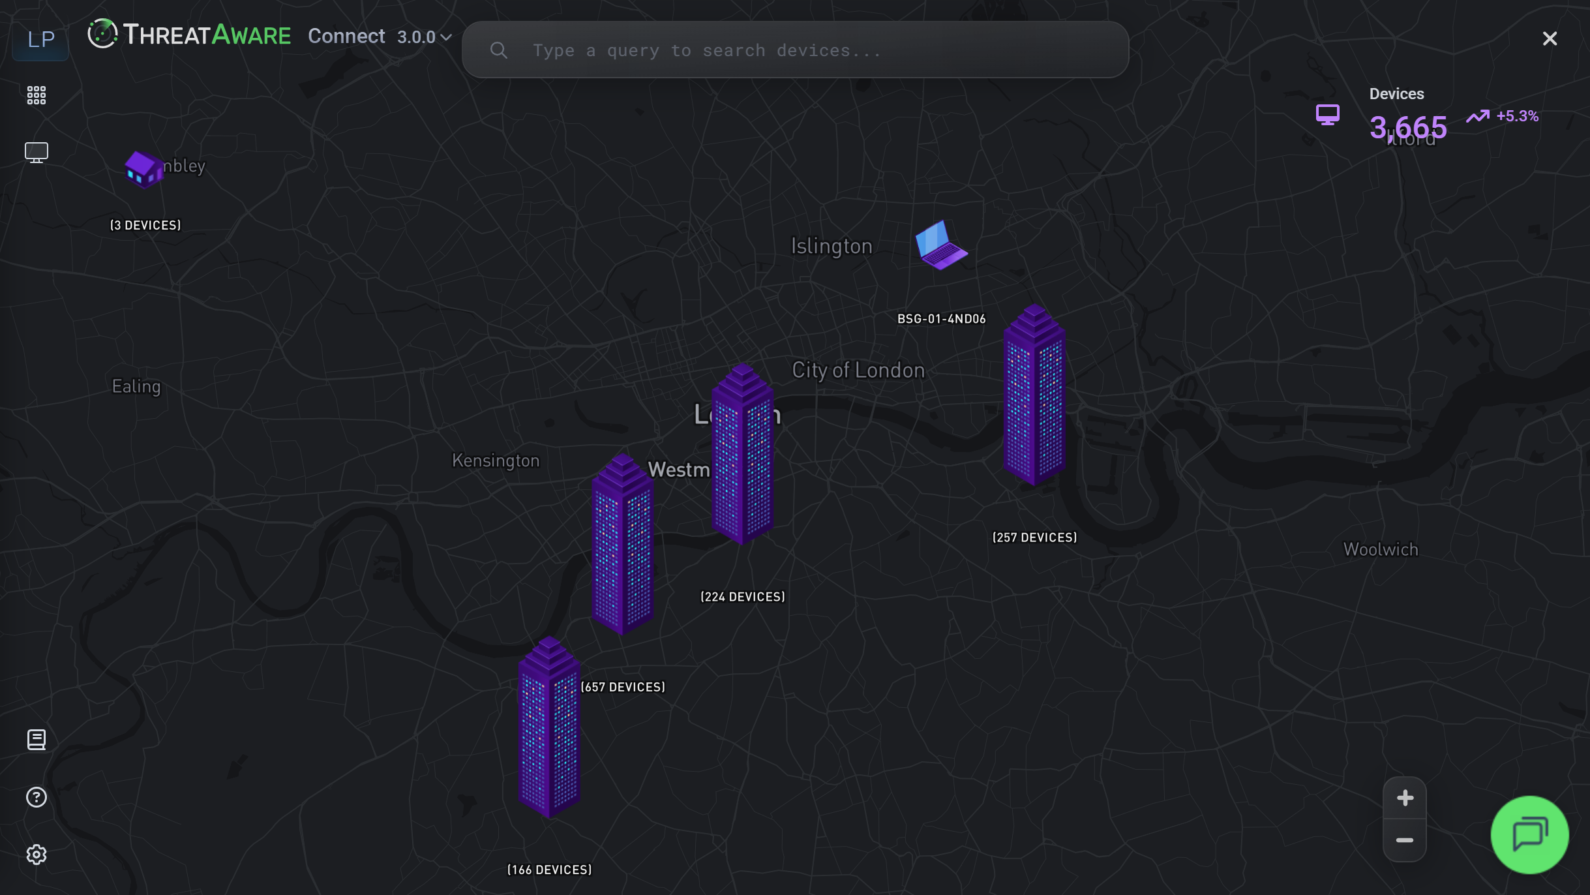The height and width of the screenshot is (895, 1590).
Task: Open the devices monitor icon in sidebar
Action: 37,153
